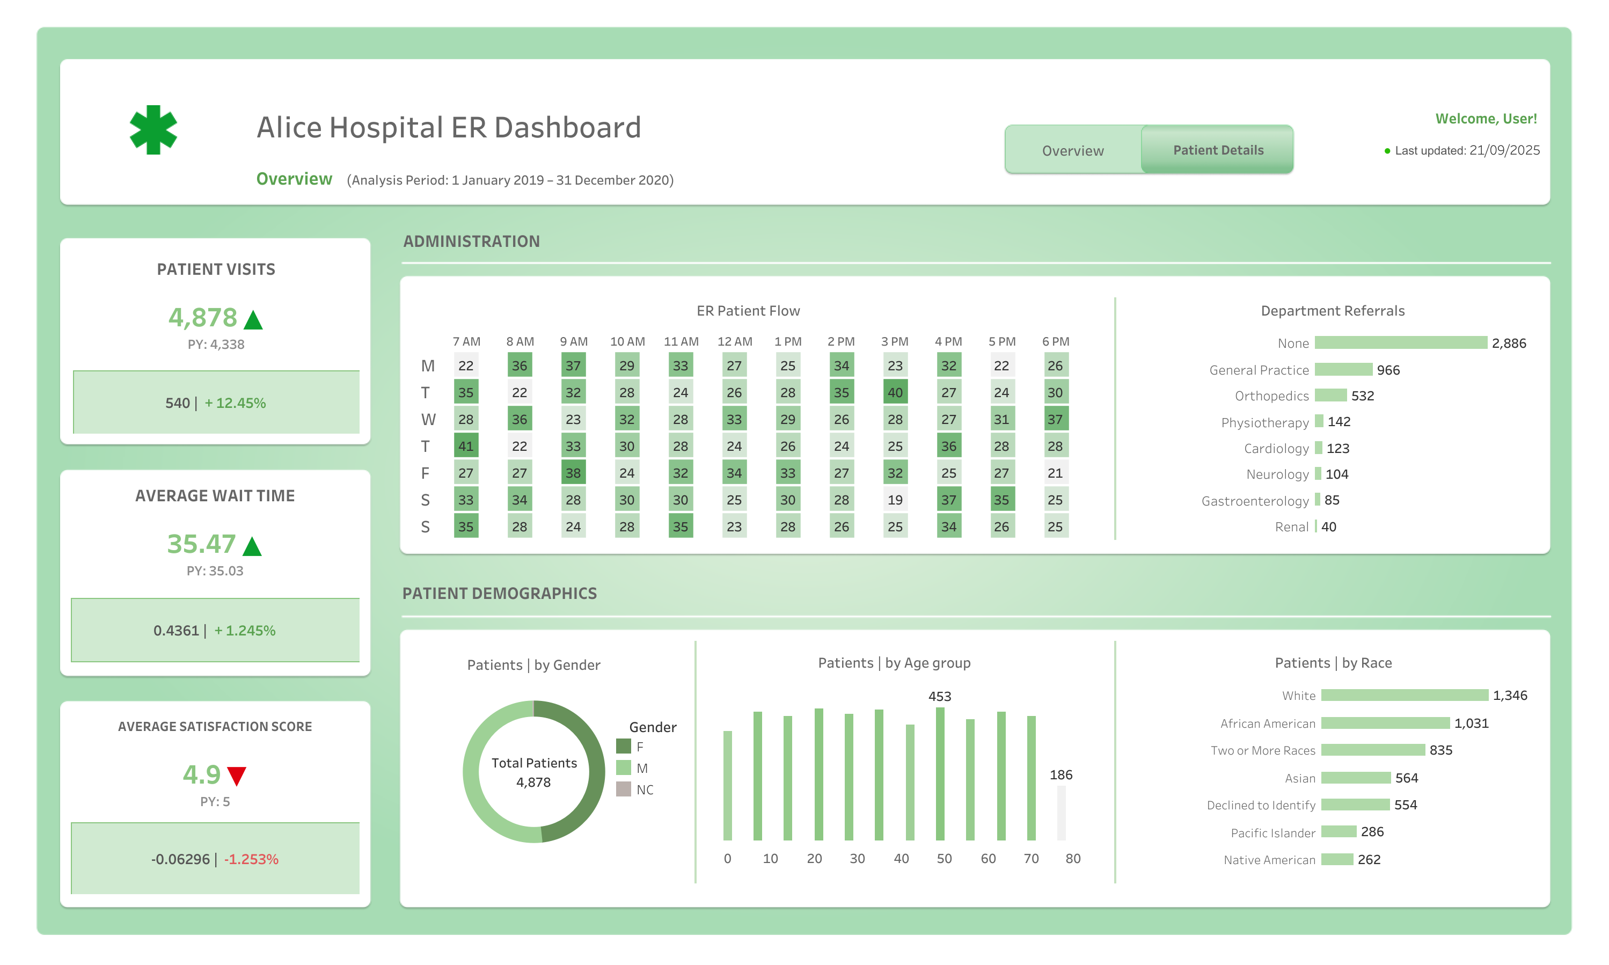Click the green medical asterisk logo

pos(155,129)
